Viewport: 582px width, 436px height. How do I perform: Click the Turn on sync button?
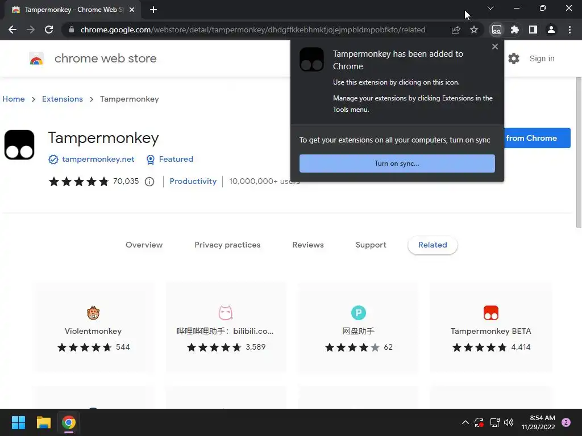[397, 163]
